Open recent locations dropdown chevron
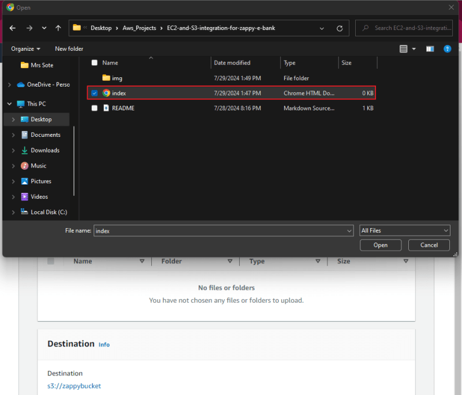Viewport: 462px width, 395px height. pyautogui.click(x=44, y=28)
